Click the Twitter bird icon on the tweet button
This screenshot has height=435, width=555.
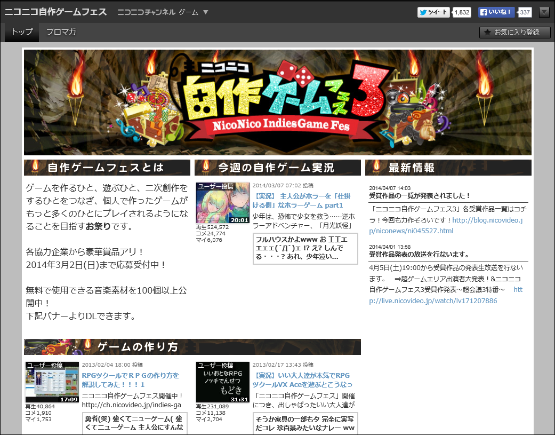tap(424, 12)
